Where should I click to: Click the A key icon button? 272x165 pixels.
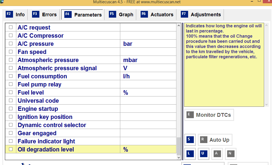(x=217, y=153)
